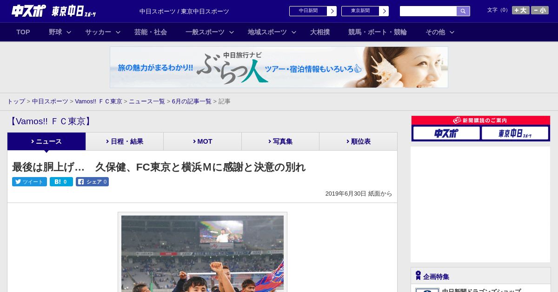The image size is (558, 292).
Task: Click the ドラゴンズショップ thumbnail image
Action: click(427, 290)
